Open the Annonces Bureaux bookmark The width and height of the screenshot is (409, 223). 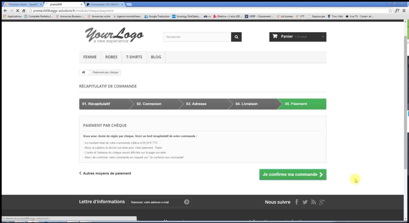69,16
